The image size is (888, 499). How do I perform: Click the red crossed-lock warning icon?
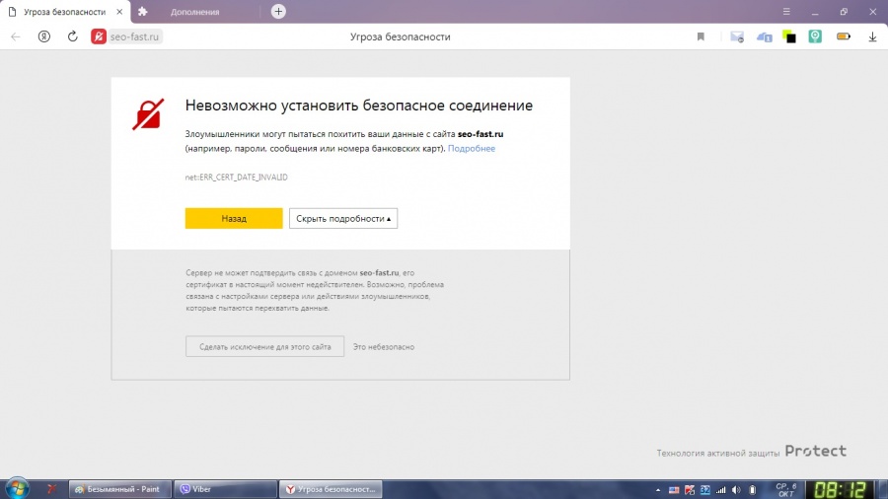pyautogui.click(x=148, y=114)
